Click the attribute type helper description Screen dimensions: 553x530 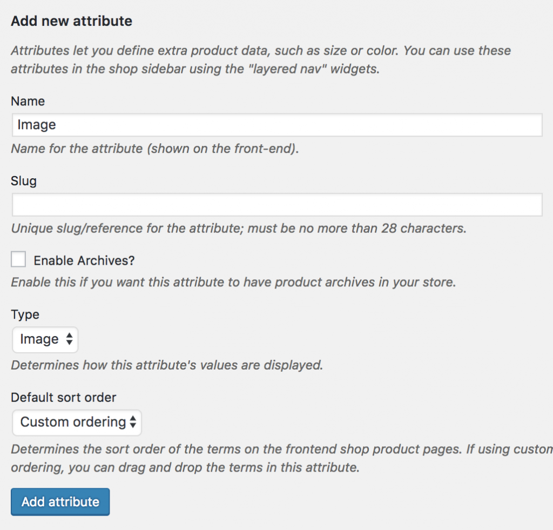(166, 365)
